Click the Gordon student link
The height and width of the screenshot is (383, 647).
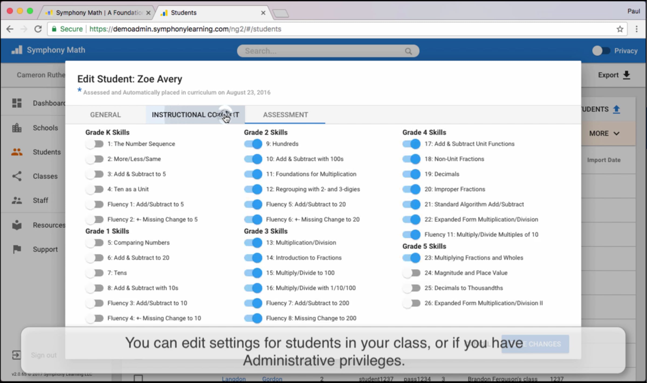click(272, 379)
